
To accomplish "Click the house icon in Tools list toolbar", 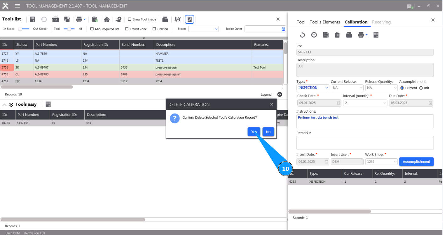I will 107,19.
